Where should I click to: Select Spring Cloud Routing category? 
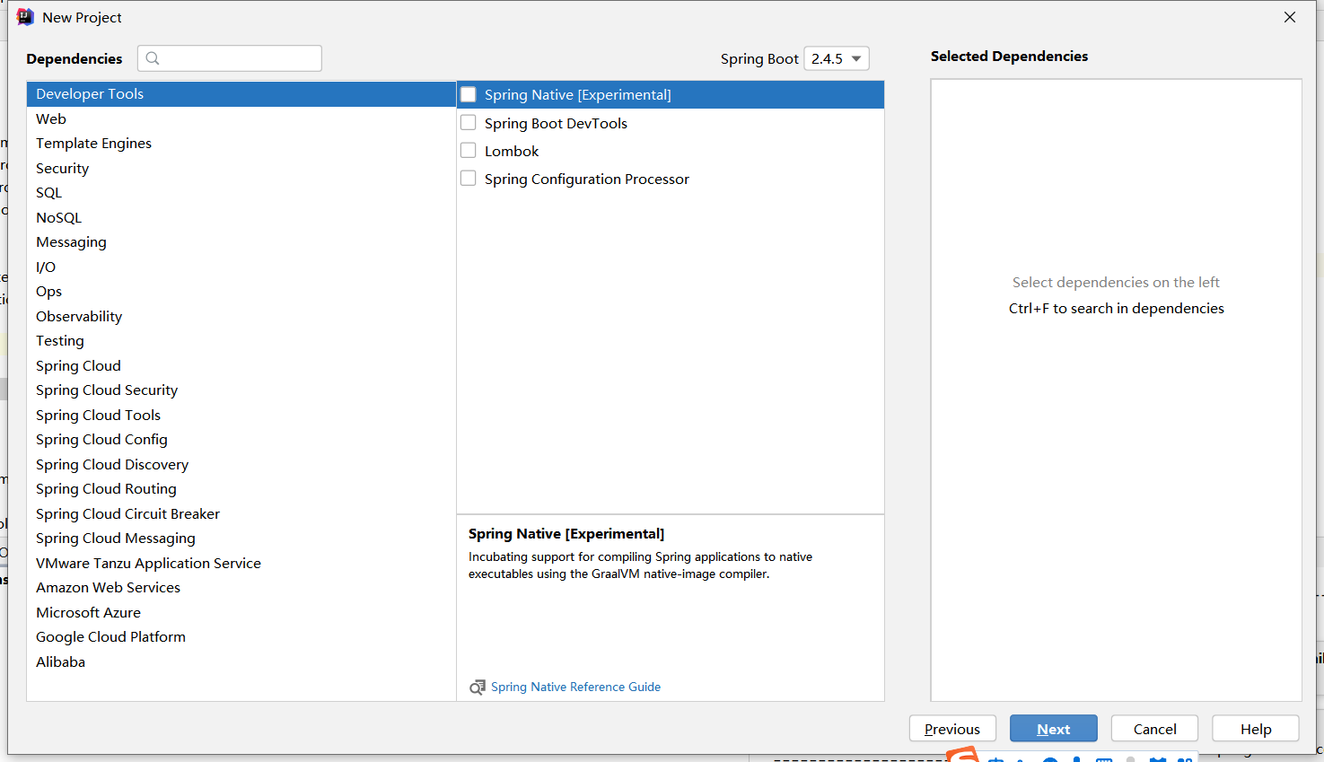coord(241,489)
